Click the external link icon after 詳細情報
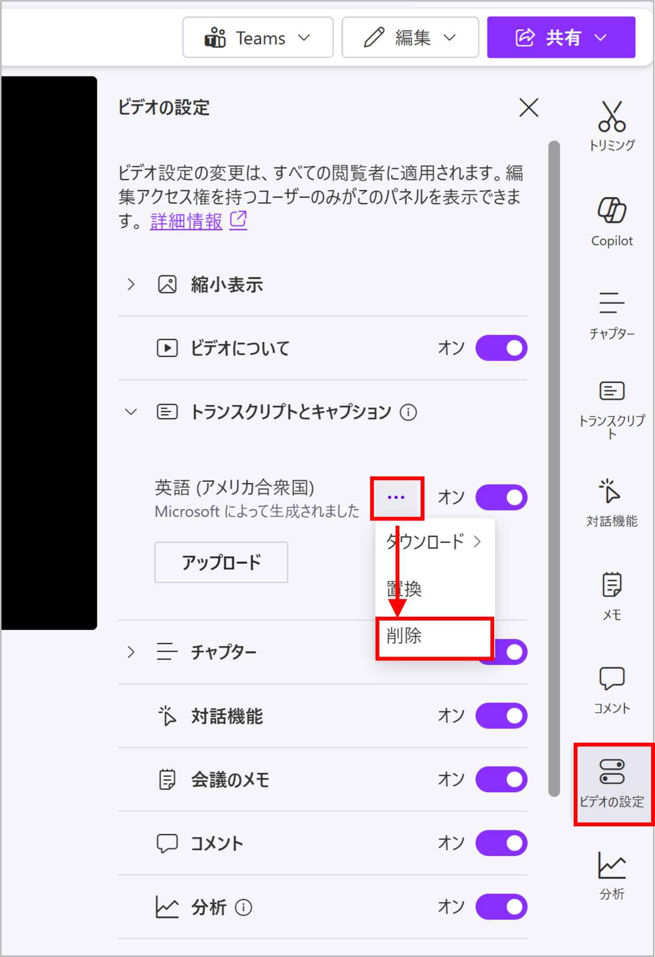 238,221
